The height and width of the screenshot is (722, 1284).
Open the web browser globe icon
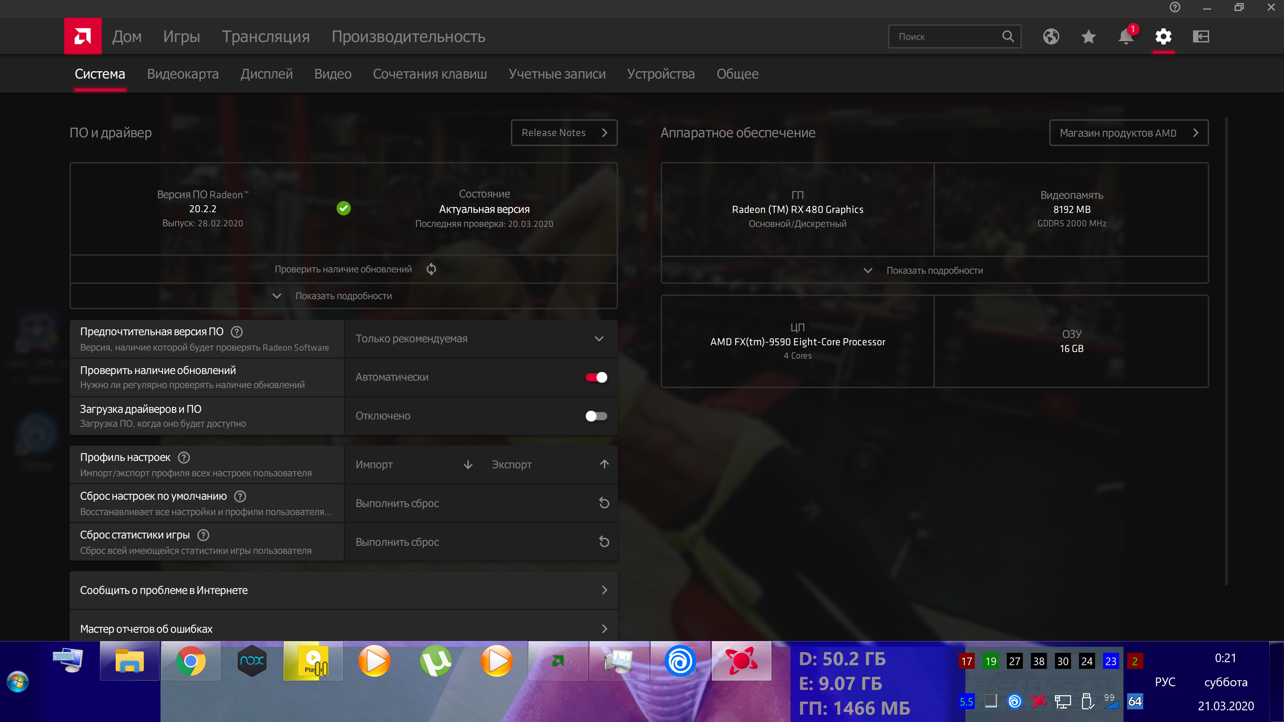pyautogui.click(x=1051, y=36)
